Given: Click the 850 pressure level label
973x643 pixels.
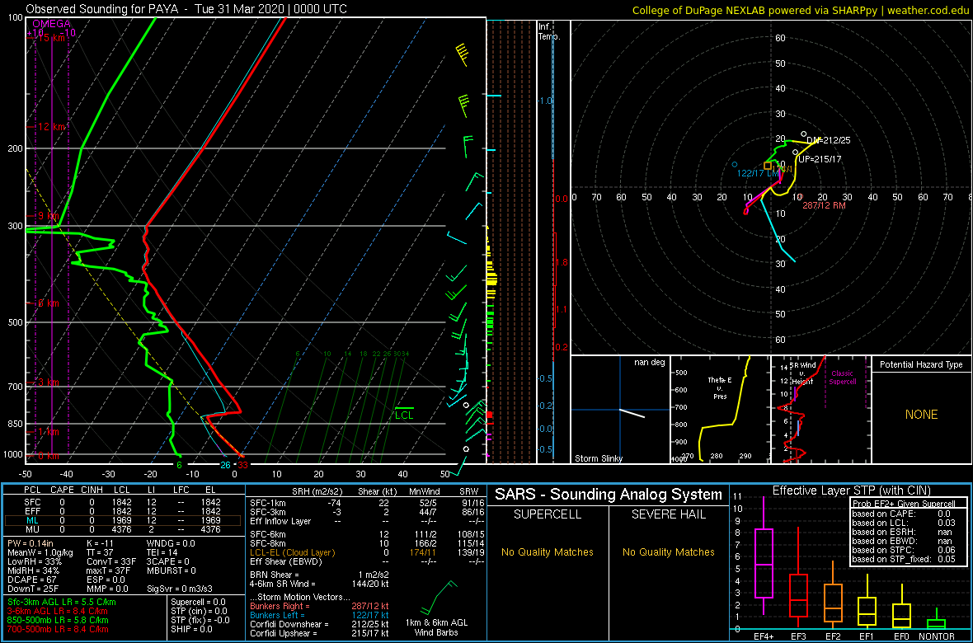Looking at the screenshot, I should 13,425.
